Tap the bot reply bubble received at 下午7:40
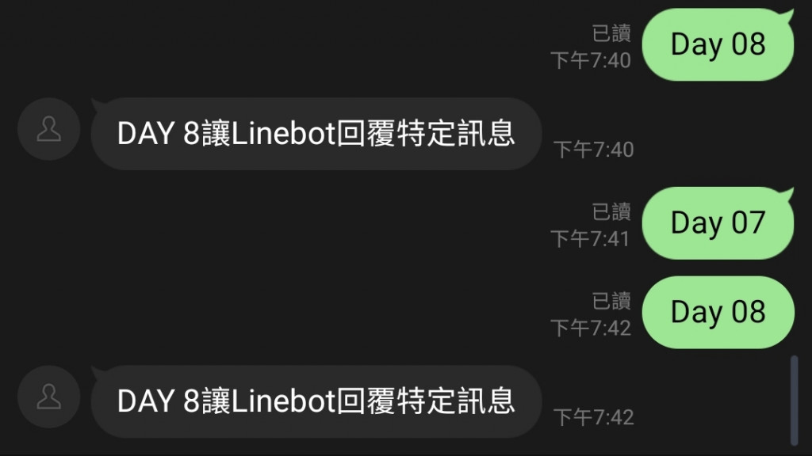This screenshot has width=812, height=456. pos(316,134)
